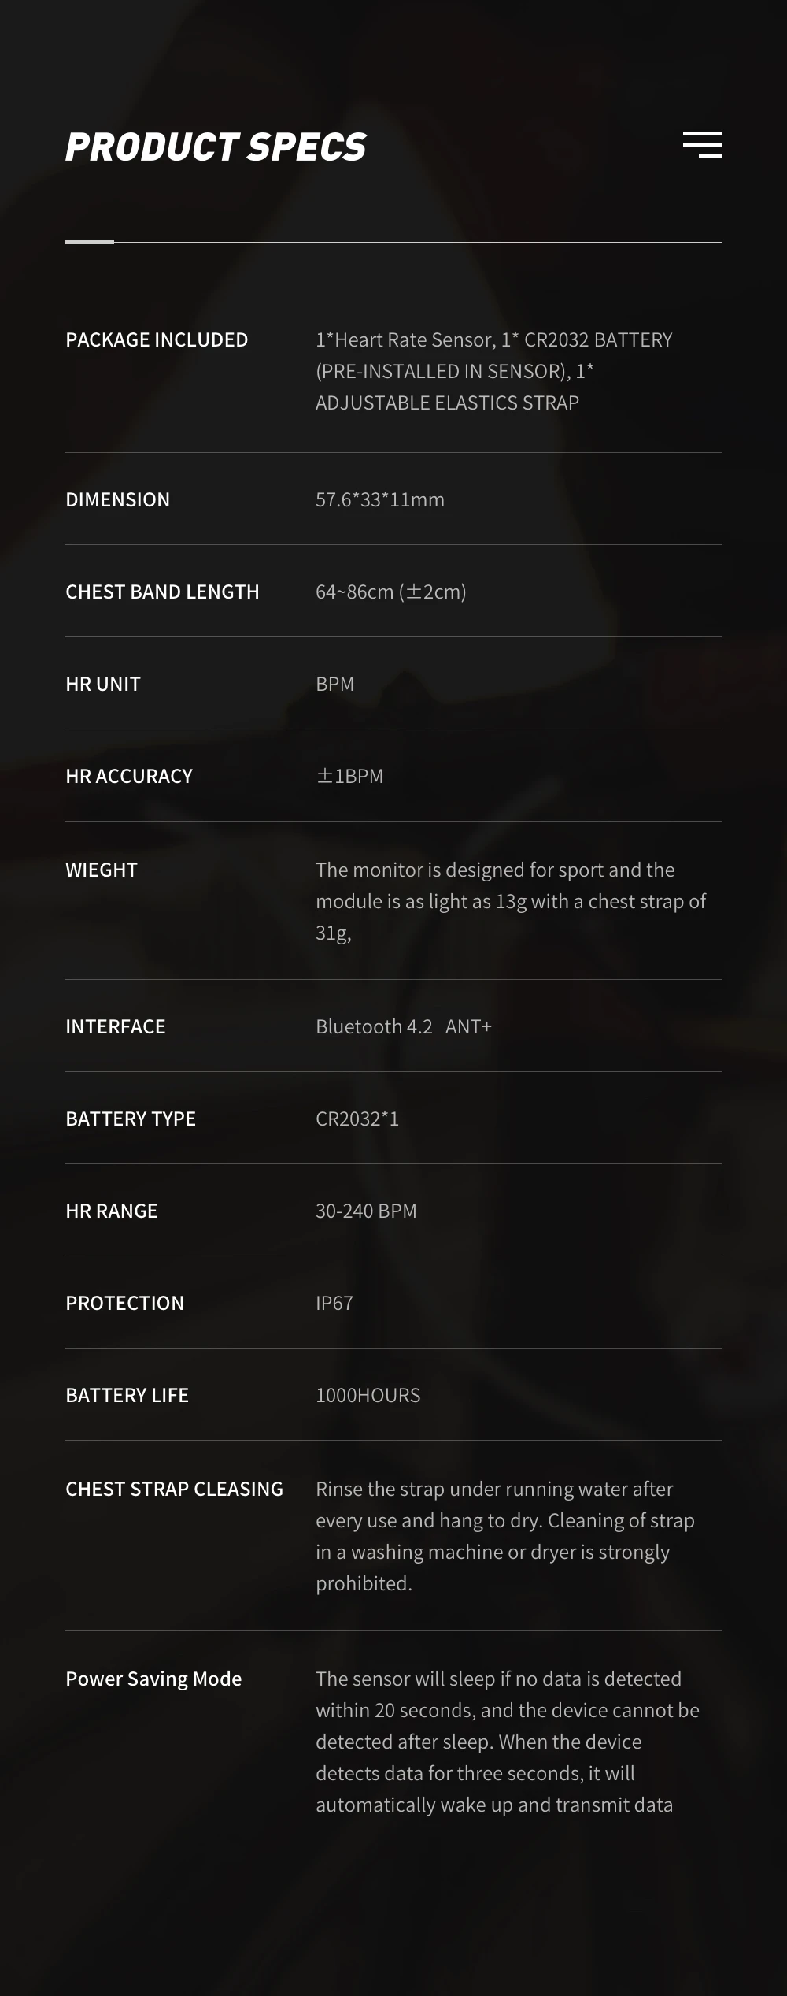787x1996 pixels.
Task: Select the DIMENSION row label
Action: (118, 499)
